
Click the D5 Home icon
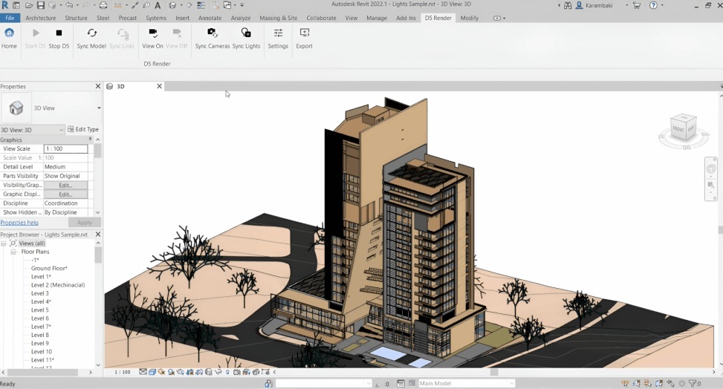click(9, 33)
